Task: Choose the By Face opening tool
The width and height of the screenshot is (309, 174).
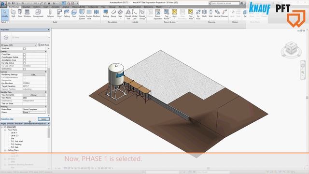Action: pyautogui.click(x=198, y=14)
